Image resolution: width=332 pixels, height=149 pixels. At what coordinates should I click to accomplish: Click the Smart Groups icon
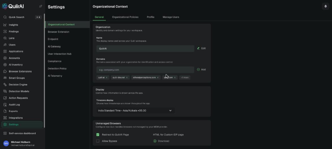click(x=5, y=78)
